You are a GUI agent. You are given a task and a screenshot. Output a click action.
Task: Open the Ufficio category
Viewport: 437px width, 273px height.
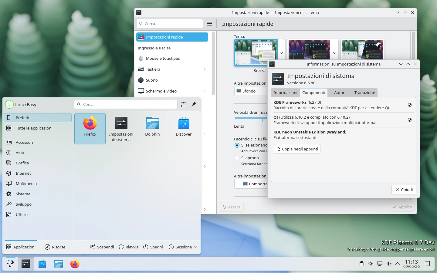38,214
